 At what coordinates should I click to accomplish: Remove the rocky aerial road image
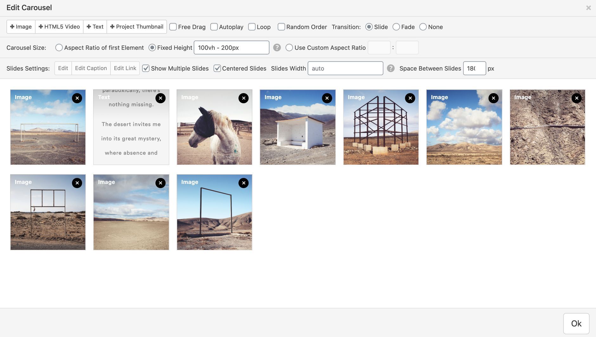coord(576,98)
